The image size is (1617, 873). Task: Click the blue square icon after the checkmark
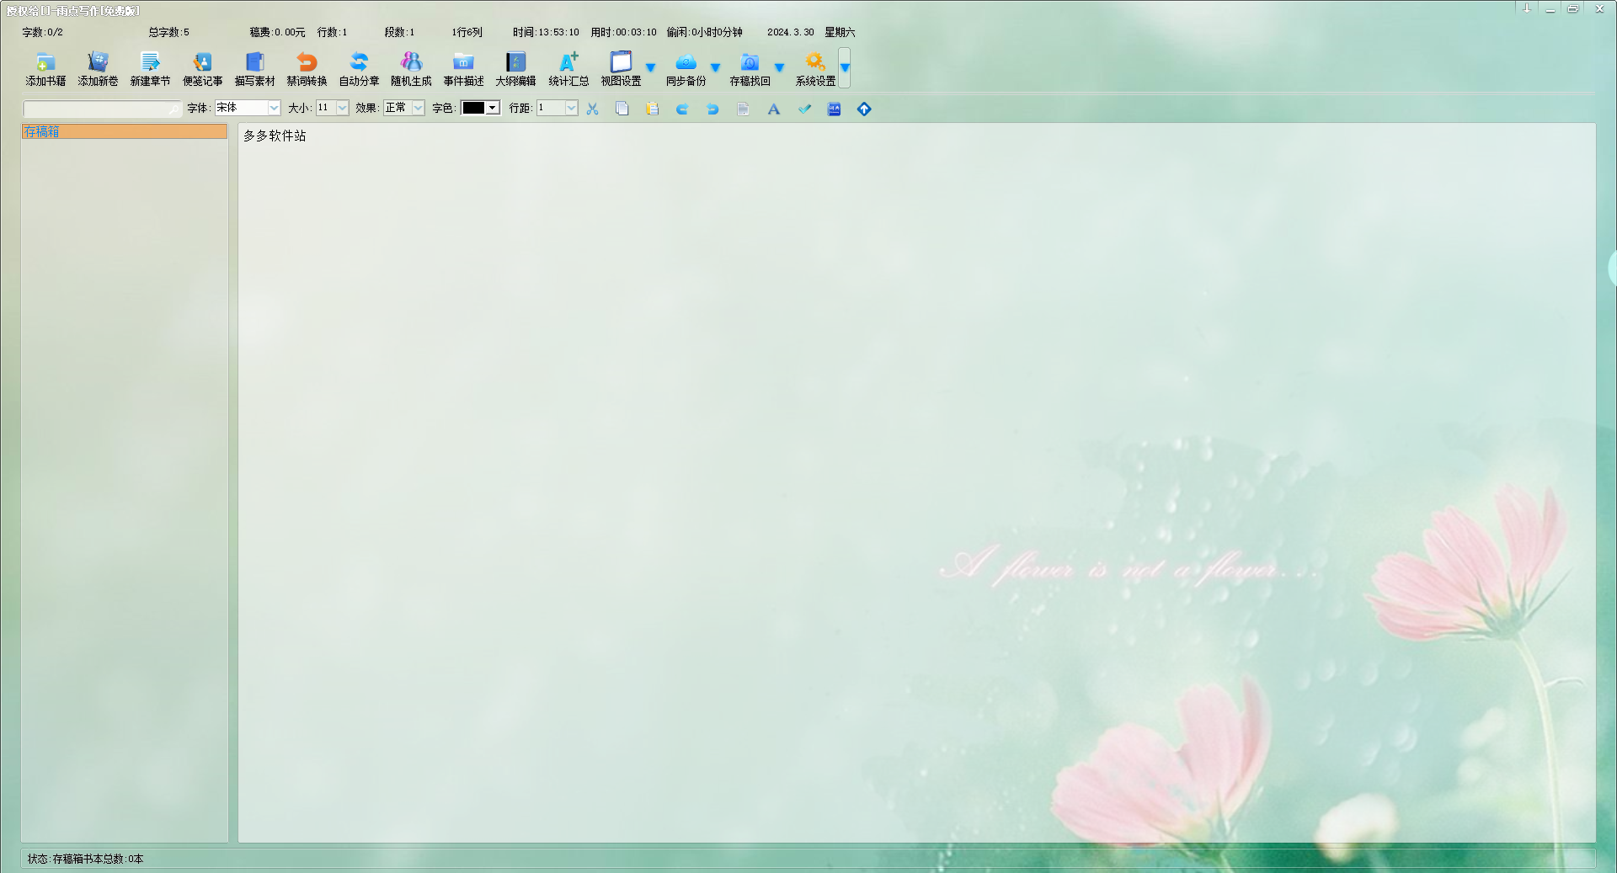coord(834,109)
